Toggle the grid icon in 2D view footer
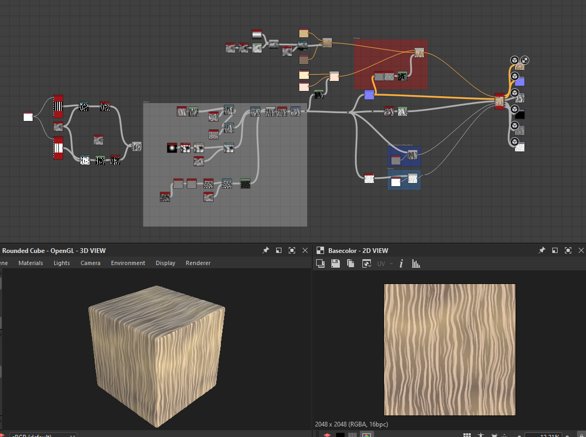The width and height of the screenshot is (586, 437). coord(467,435)
